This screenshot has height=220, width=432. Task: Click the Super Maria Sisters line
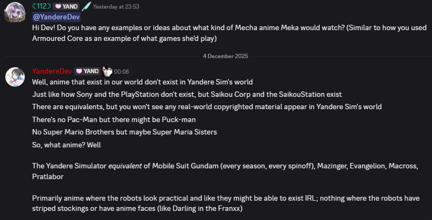tap(128, 131)
